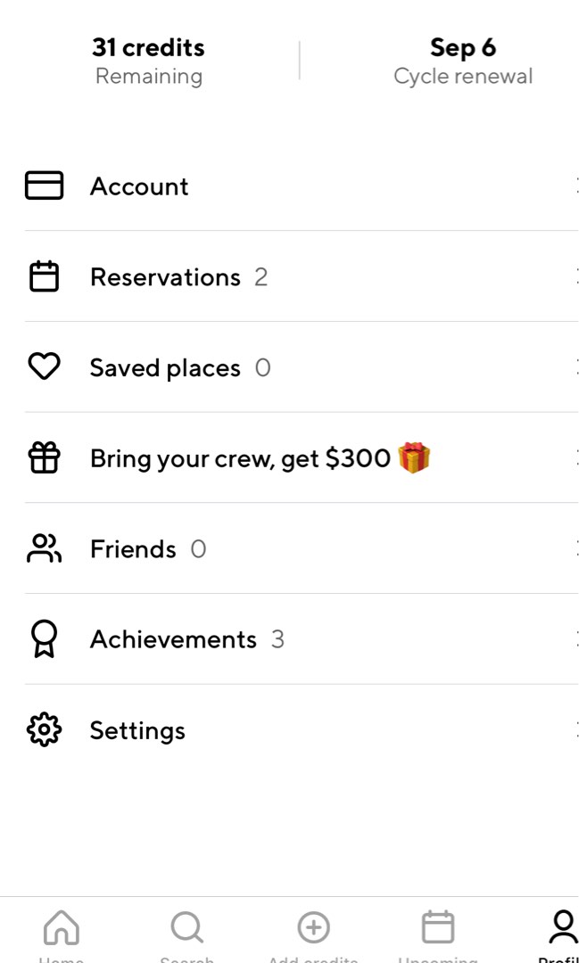Tap the Search magnifier icon
Image resolution: width=579 pixels, height=963 pixels.
[186, 927]
